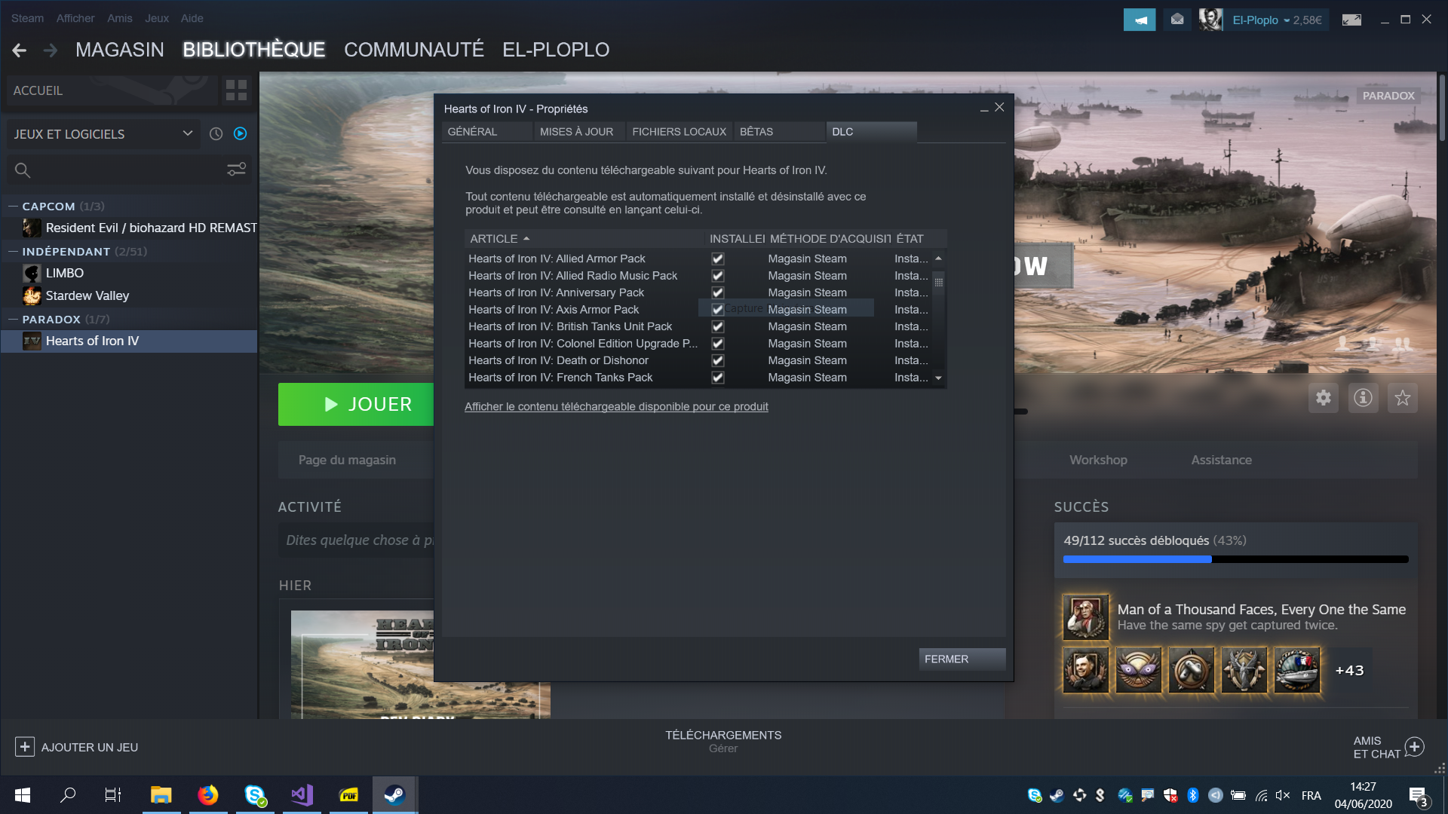Viewport: 1448px width, 814px height.
Task: Click the grid view icon next to Accueil
Action: [x=236, y=90]
